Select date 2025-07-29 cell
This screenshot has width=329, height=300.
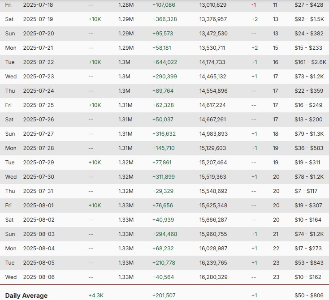pos(39,162)
